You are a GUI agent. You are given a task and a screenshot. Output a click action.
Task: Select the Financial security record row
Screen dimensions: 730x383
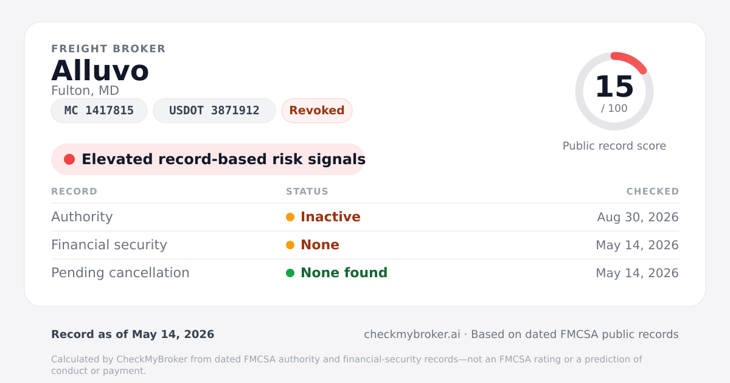tap(365, 245)
